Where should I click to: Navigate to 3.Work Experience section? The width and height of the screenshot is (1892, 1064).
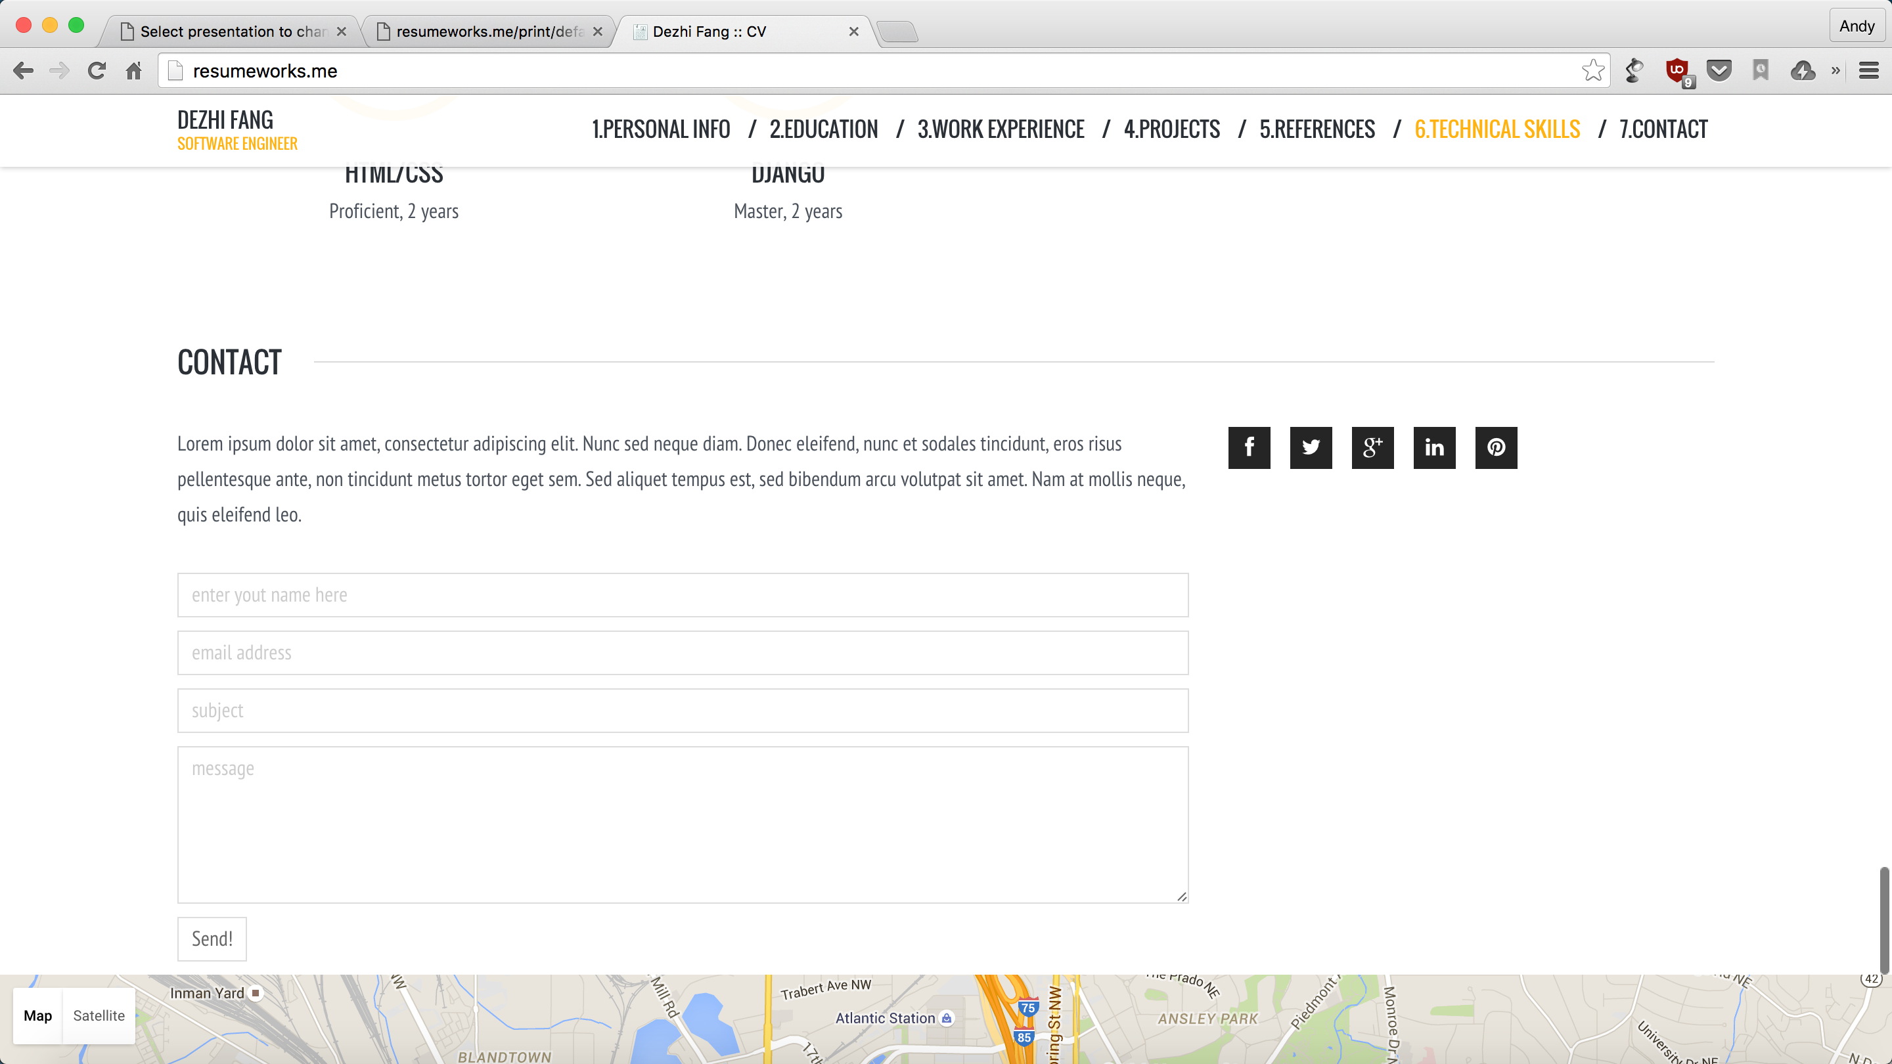point(1001,129)
